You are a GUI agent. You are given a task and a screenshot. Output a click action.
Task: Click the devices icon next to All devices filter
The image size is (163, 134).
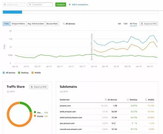[64, 24]
